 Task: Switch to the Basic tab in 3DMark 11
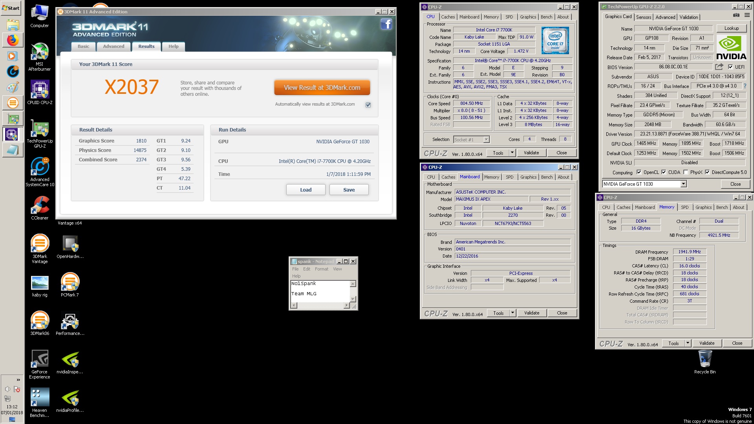(83, 46)
